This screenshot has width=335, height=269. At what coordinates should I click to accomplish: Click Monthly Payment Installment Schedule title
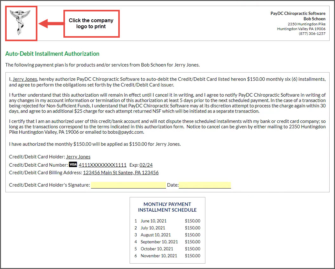[x=167, y=207]
